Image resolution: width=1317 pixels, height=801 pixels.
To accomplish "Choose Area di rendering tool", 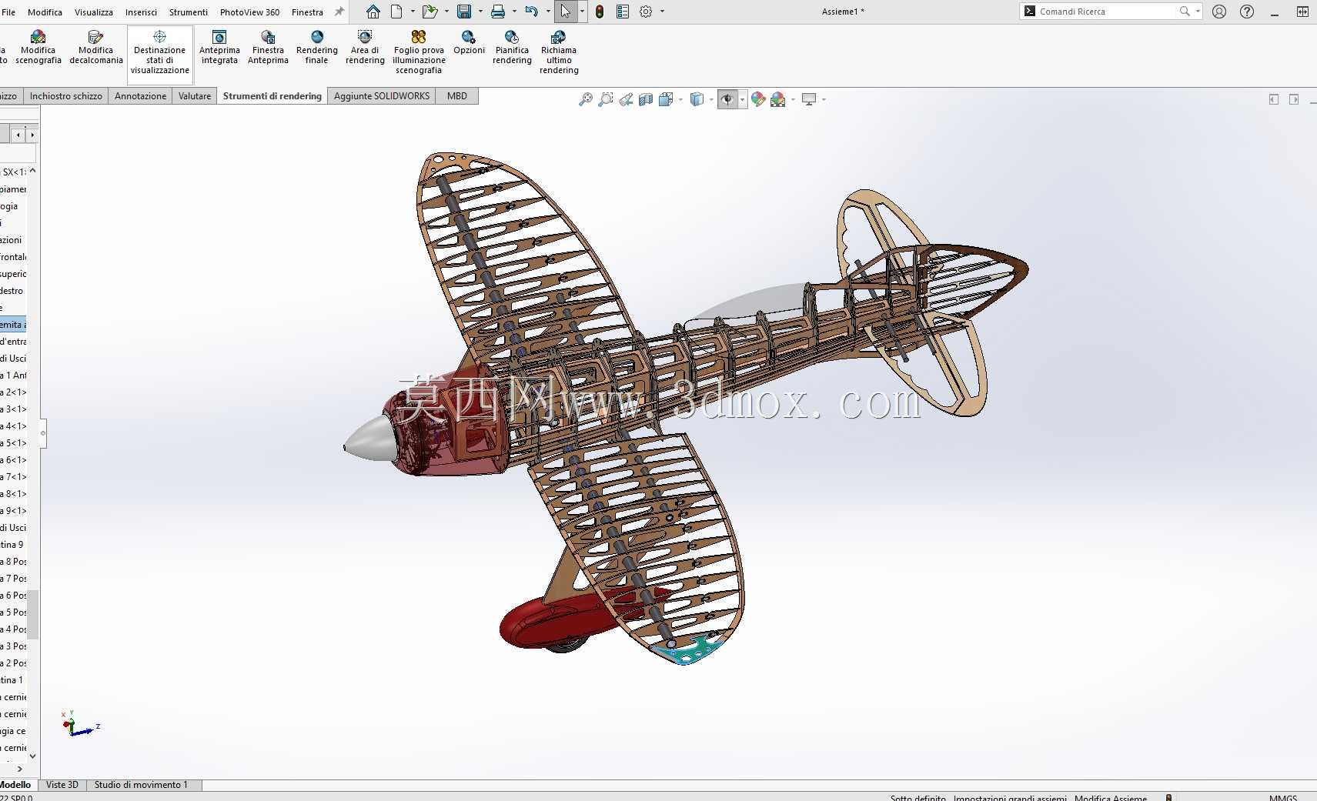I will coord(365,48).
